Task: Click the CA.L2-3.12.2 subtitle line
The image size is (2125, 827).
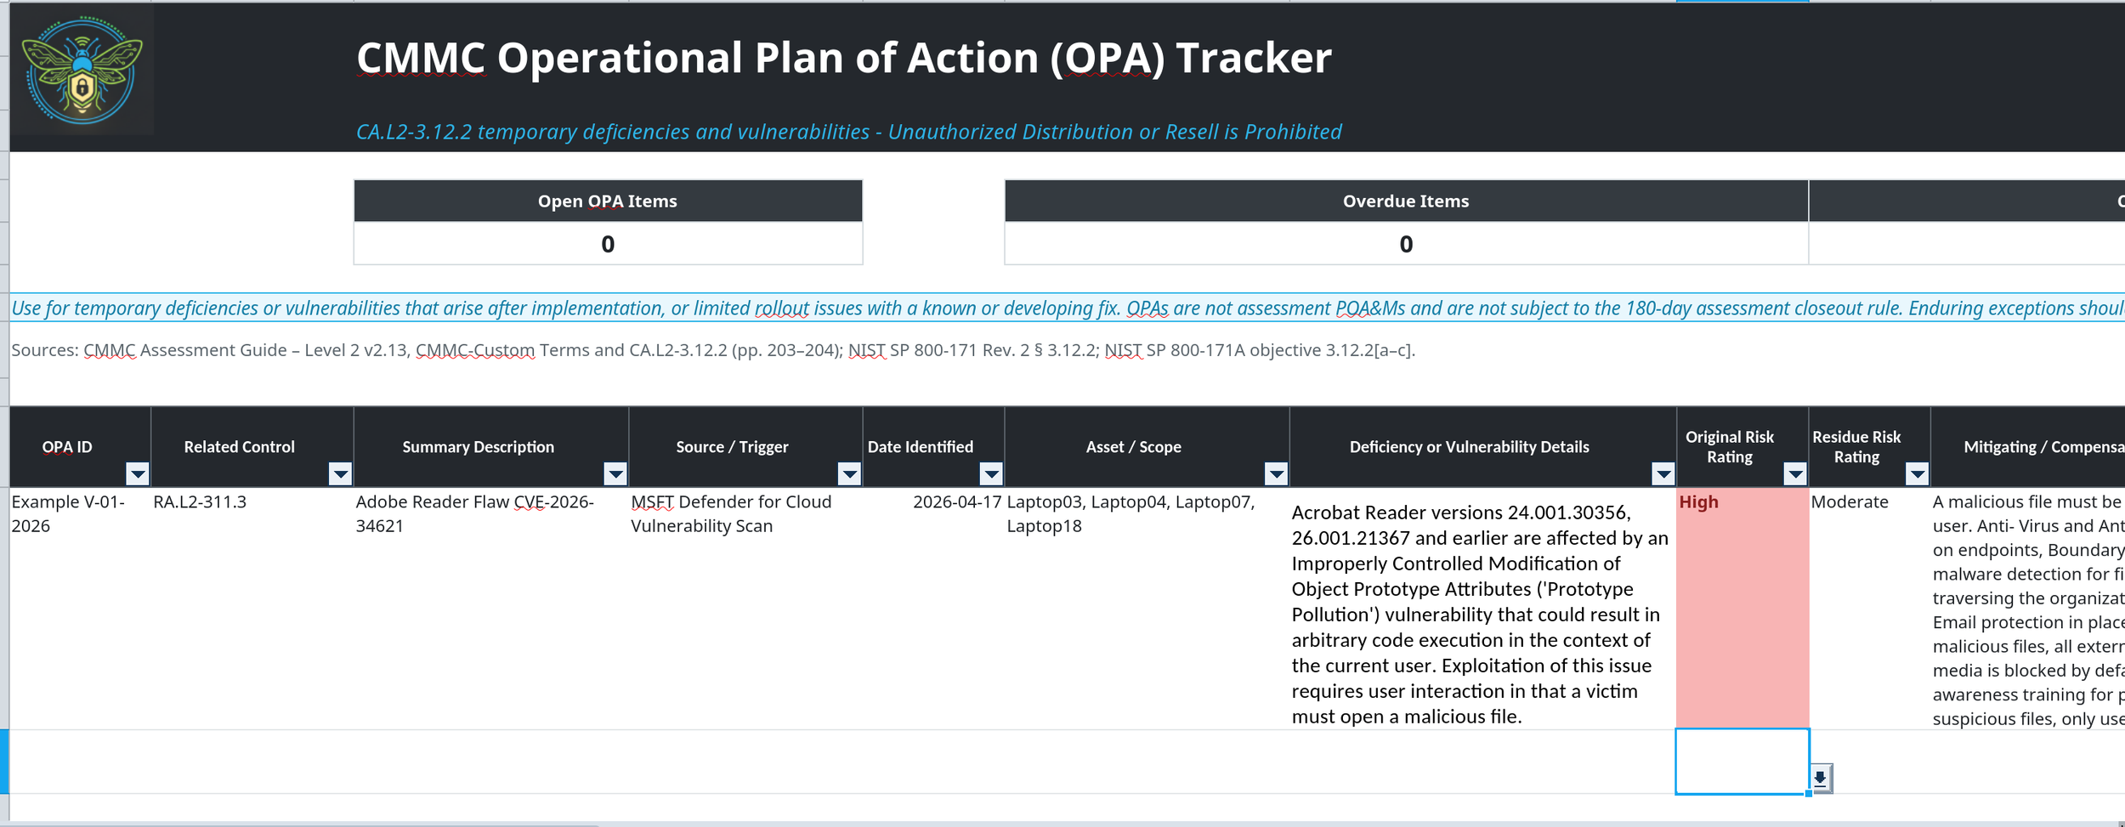Action: pyautogui.click(x=848, y=132)
